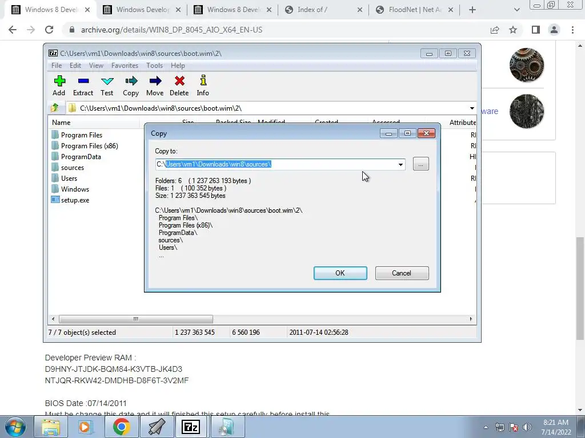This screenshot has width=585, height=438.
Task: Click Cancel in the Copy dialog
Action: point(402,273)
